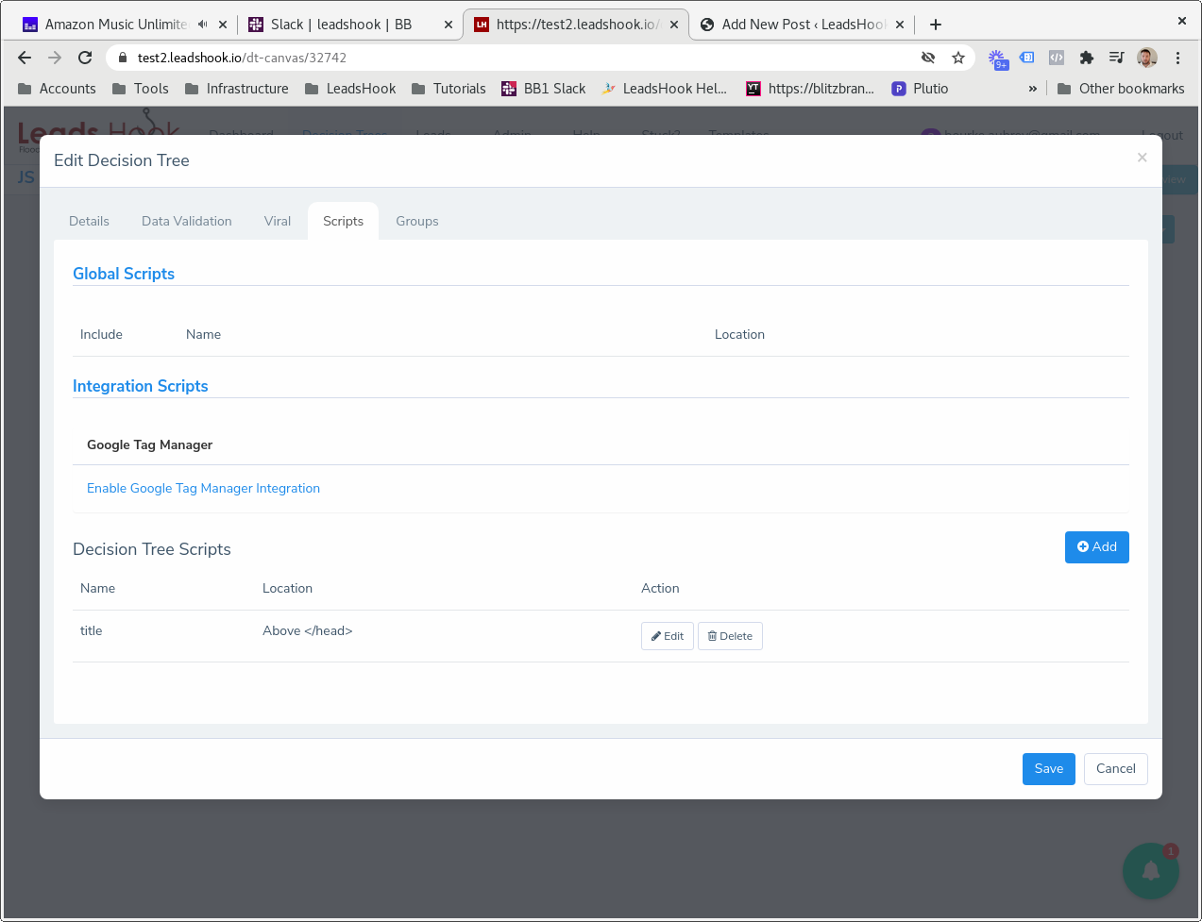
Task: Close the Amazon Music tab
Action: (x=223, y=25)
